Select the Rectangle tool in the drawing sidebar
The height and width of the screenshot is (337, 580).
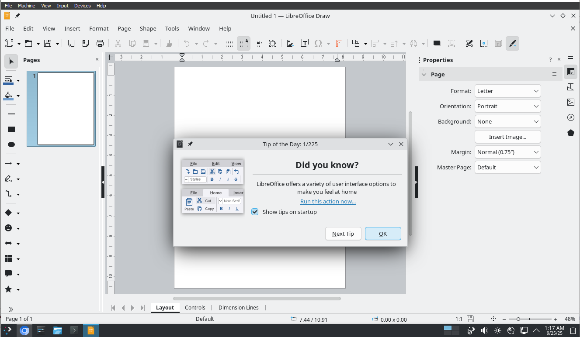pyautogui.click(x=11, y=129)
